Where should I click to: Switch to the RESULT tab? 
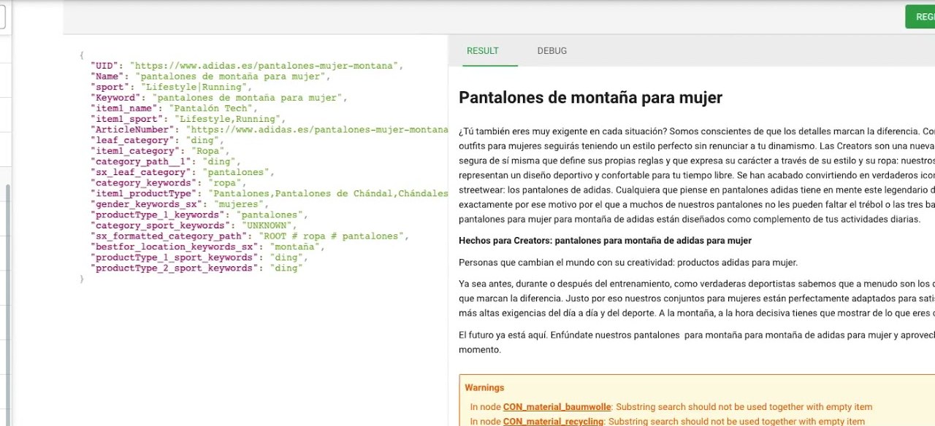coord(483,51)
